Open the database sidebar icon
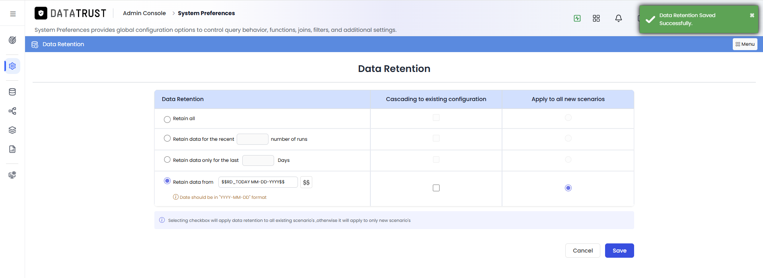 click(x=12, y=92)
